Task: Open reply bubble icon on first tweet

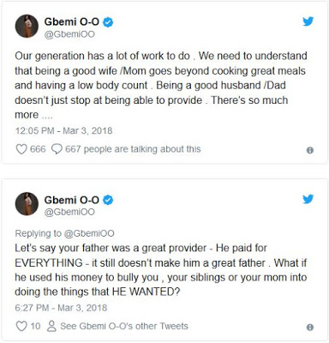Action: pos(57,149)
